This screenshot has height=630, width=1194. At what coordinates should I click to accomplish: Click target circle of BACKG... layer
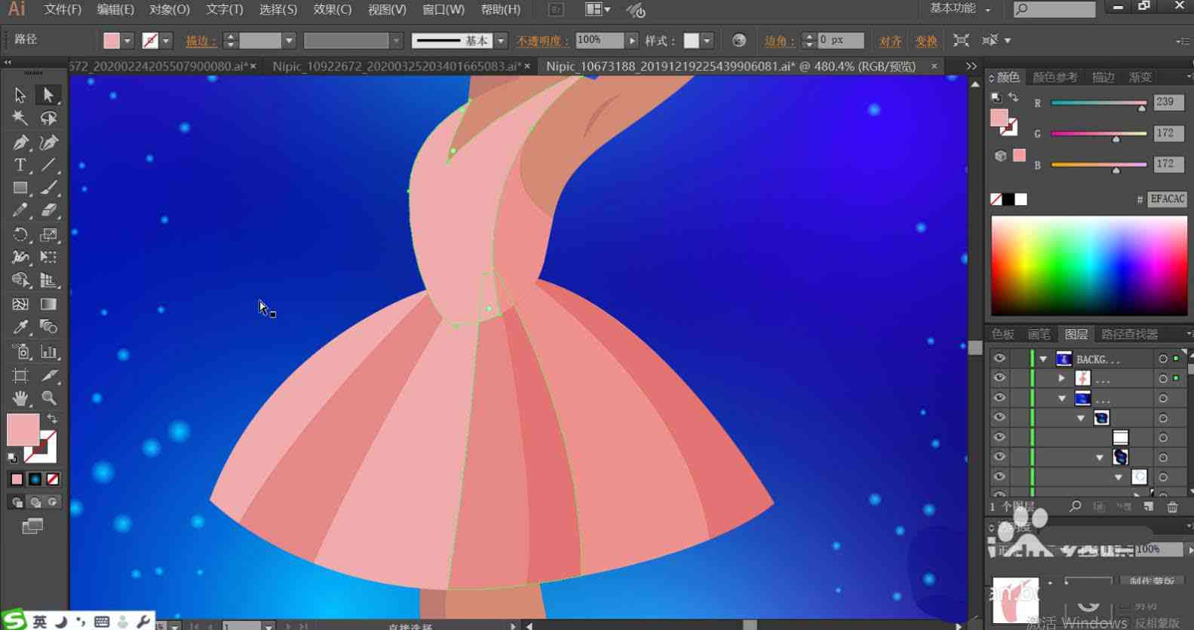(x=1163, y=359)
